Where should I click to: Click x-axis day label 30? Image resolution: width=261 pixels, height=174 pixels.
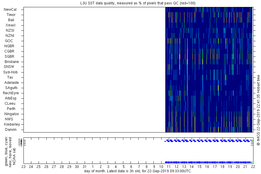click(77, 167)
